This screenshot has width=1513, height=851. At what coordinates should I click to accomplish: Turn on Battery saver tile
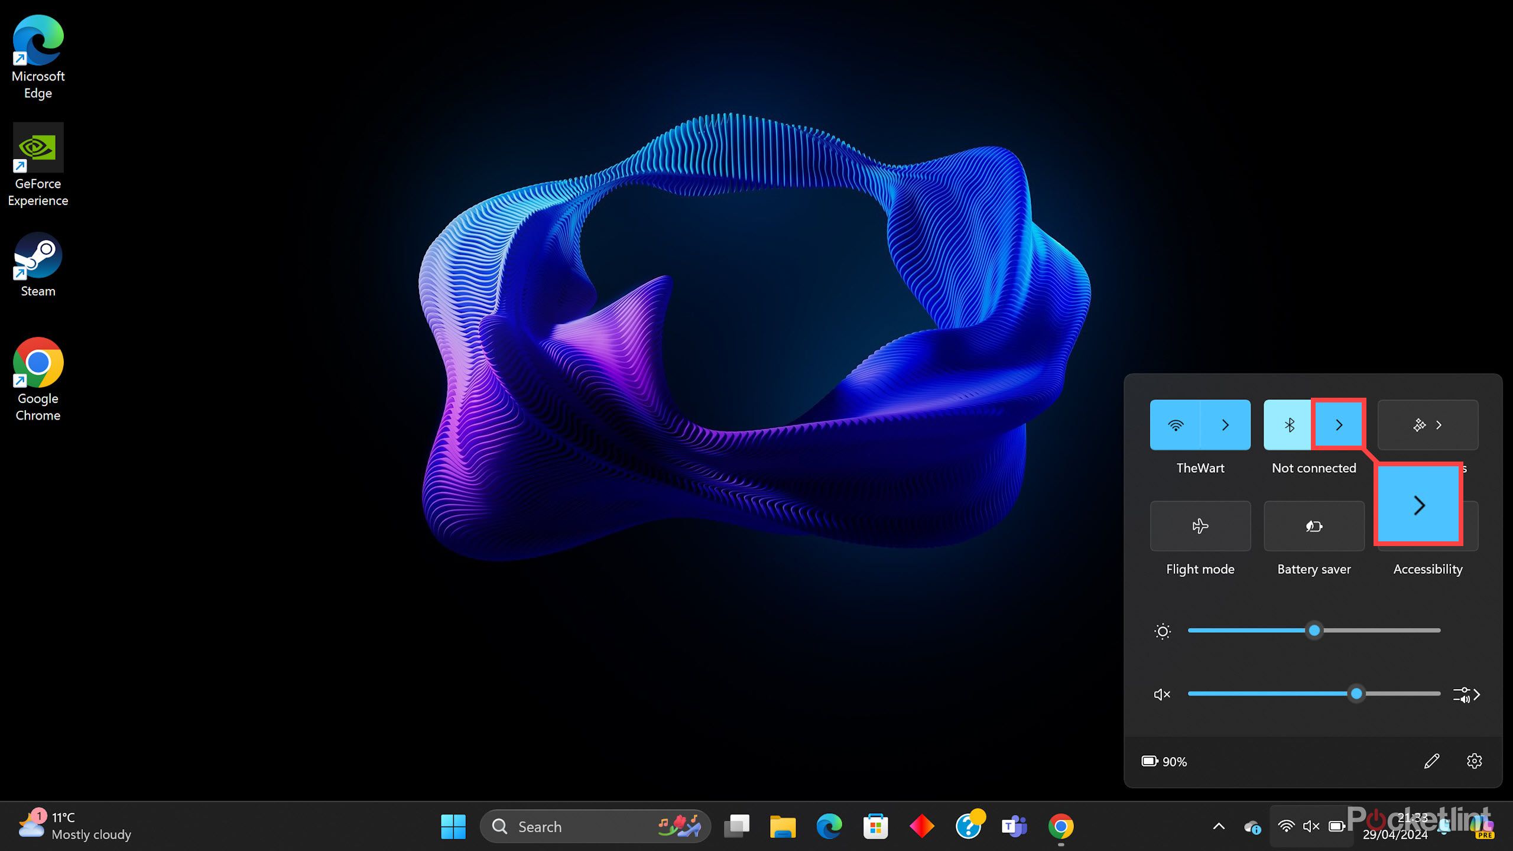click(x=1313, y=526)
